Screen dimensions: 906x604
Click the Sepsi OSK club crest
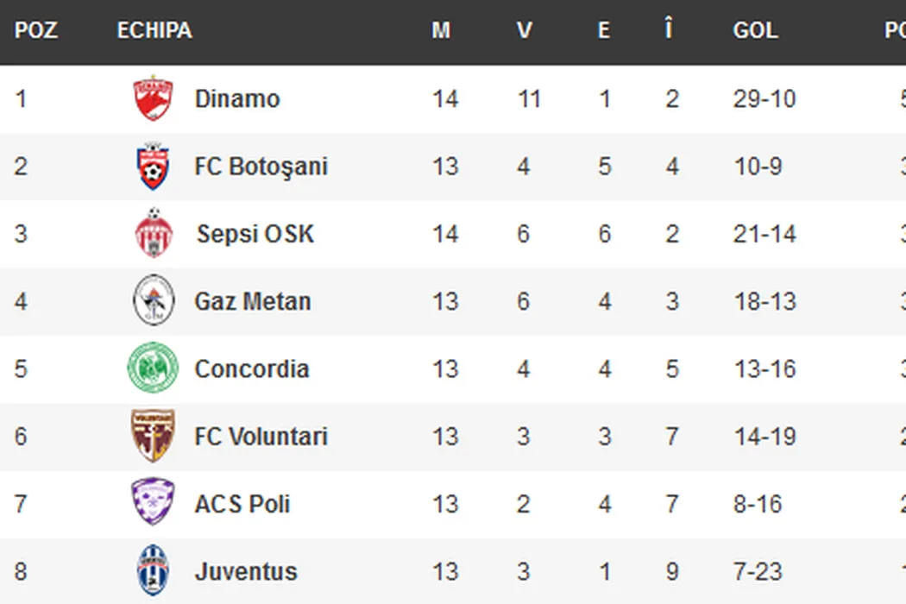pyautogui.click(x=154, y=234)
